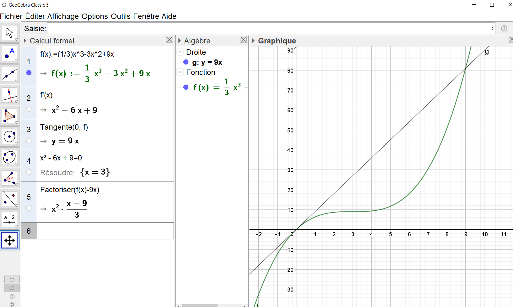513x307 pixels.
Task: Click in the Saisie input field
Action: coord(270,29)
